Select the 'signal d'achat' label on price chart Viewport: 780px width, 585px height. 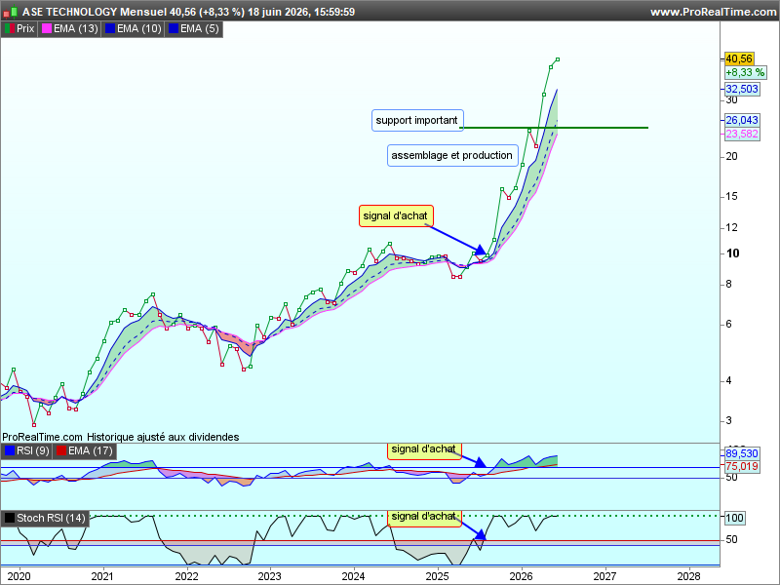click(396, 215)
